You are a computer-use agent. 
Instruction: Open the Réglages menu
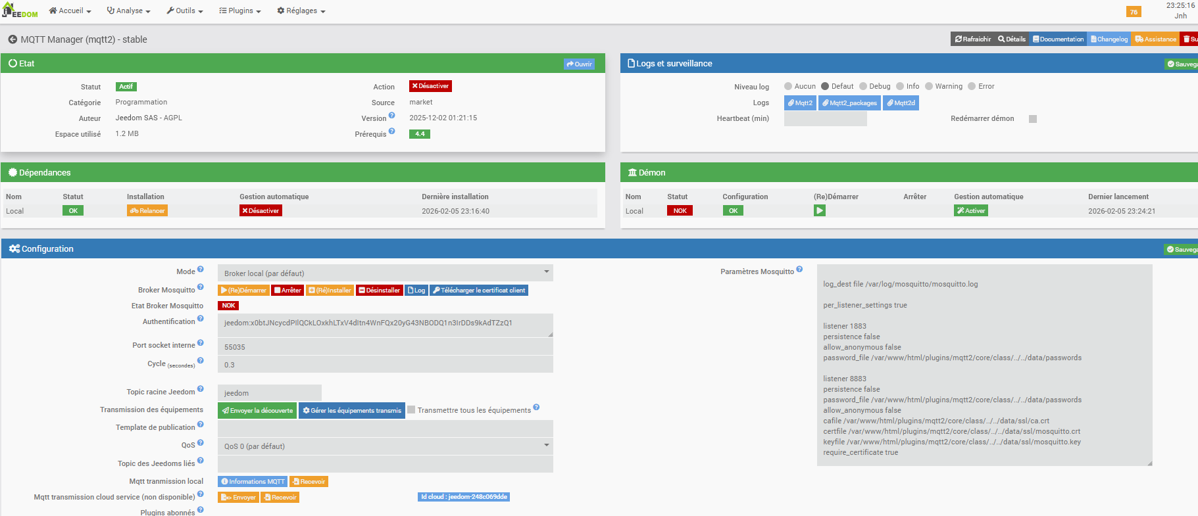(x=301, y=11)
